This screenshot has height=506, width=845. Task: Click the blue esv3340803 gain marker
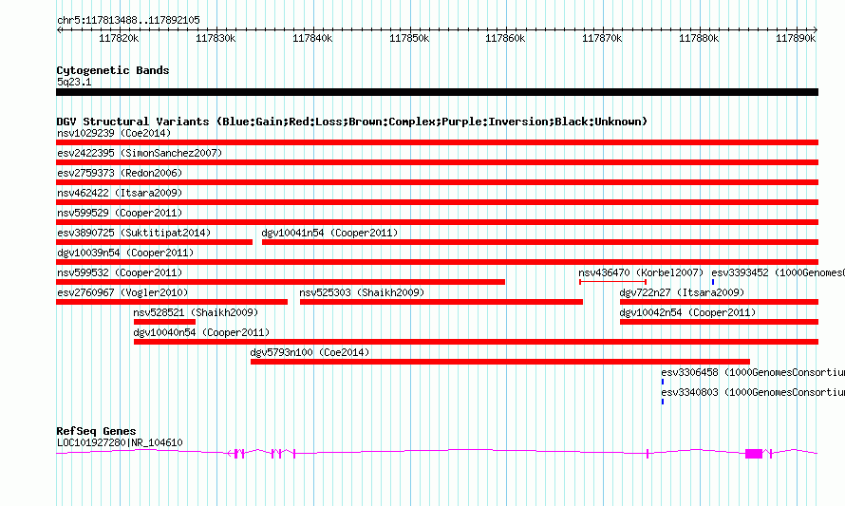click(663, 402)
